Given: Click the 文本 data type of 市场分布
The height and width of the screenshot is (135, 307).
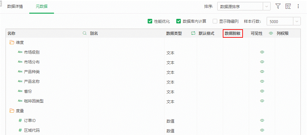Looking at the screenshot, I should [170, 63].
